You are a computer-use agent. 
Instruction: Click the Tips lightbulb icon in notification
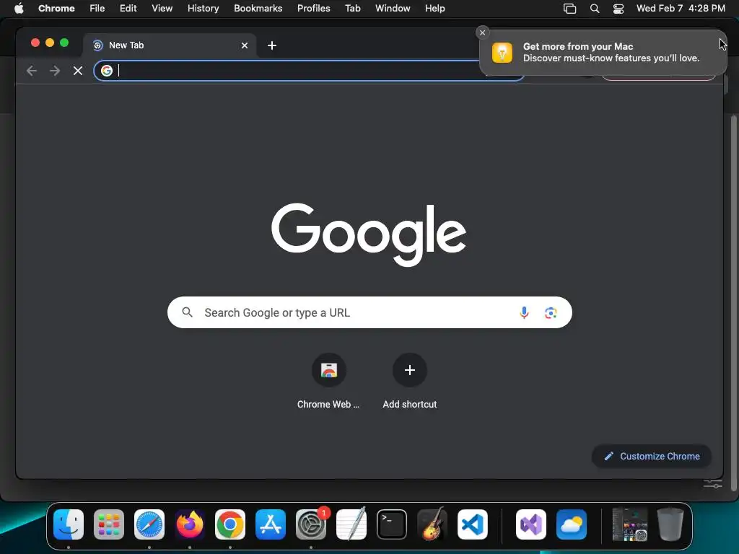[x=502, y=52]
